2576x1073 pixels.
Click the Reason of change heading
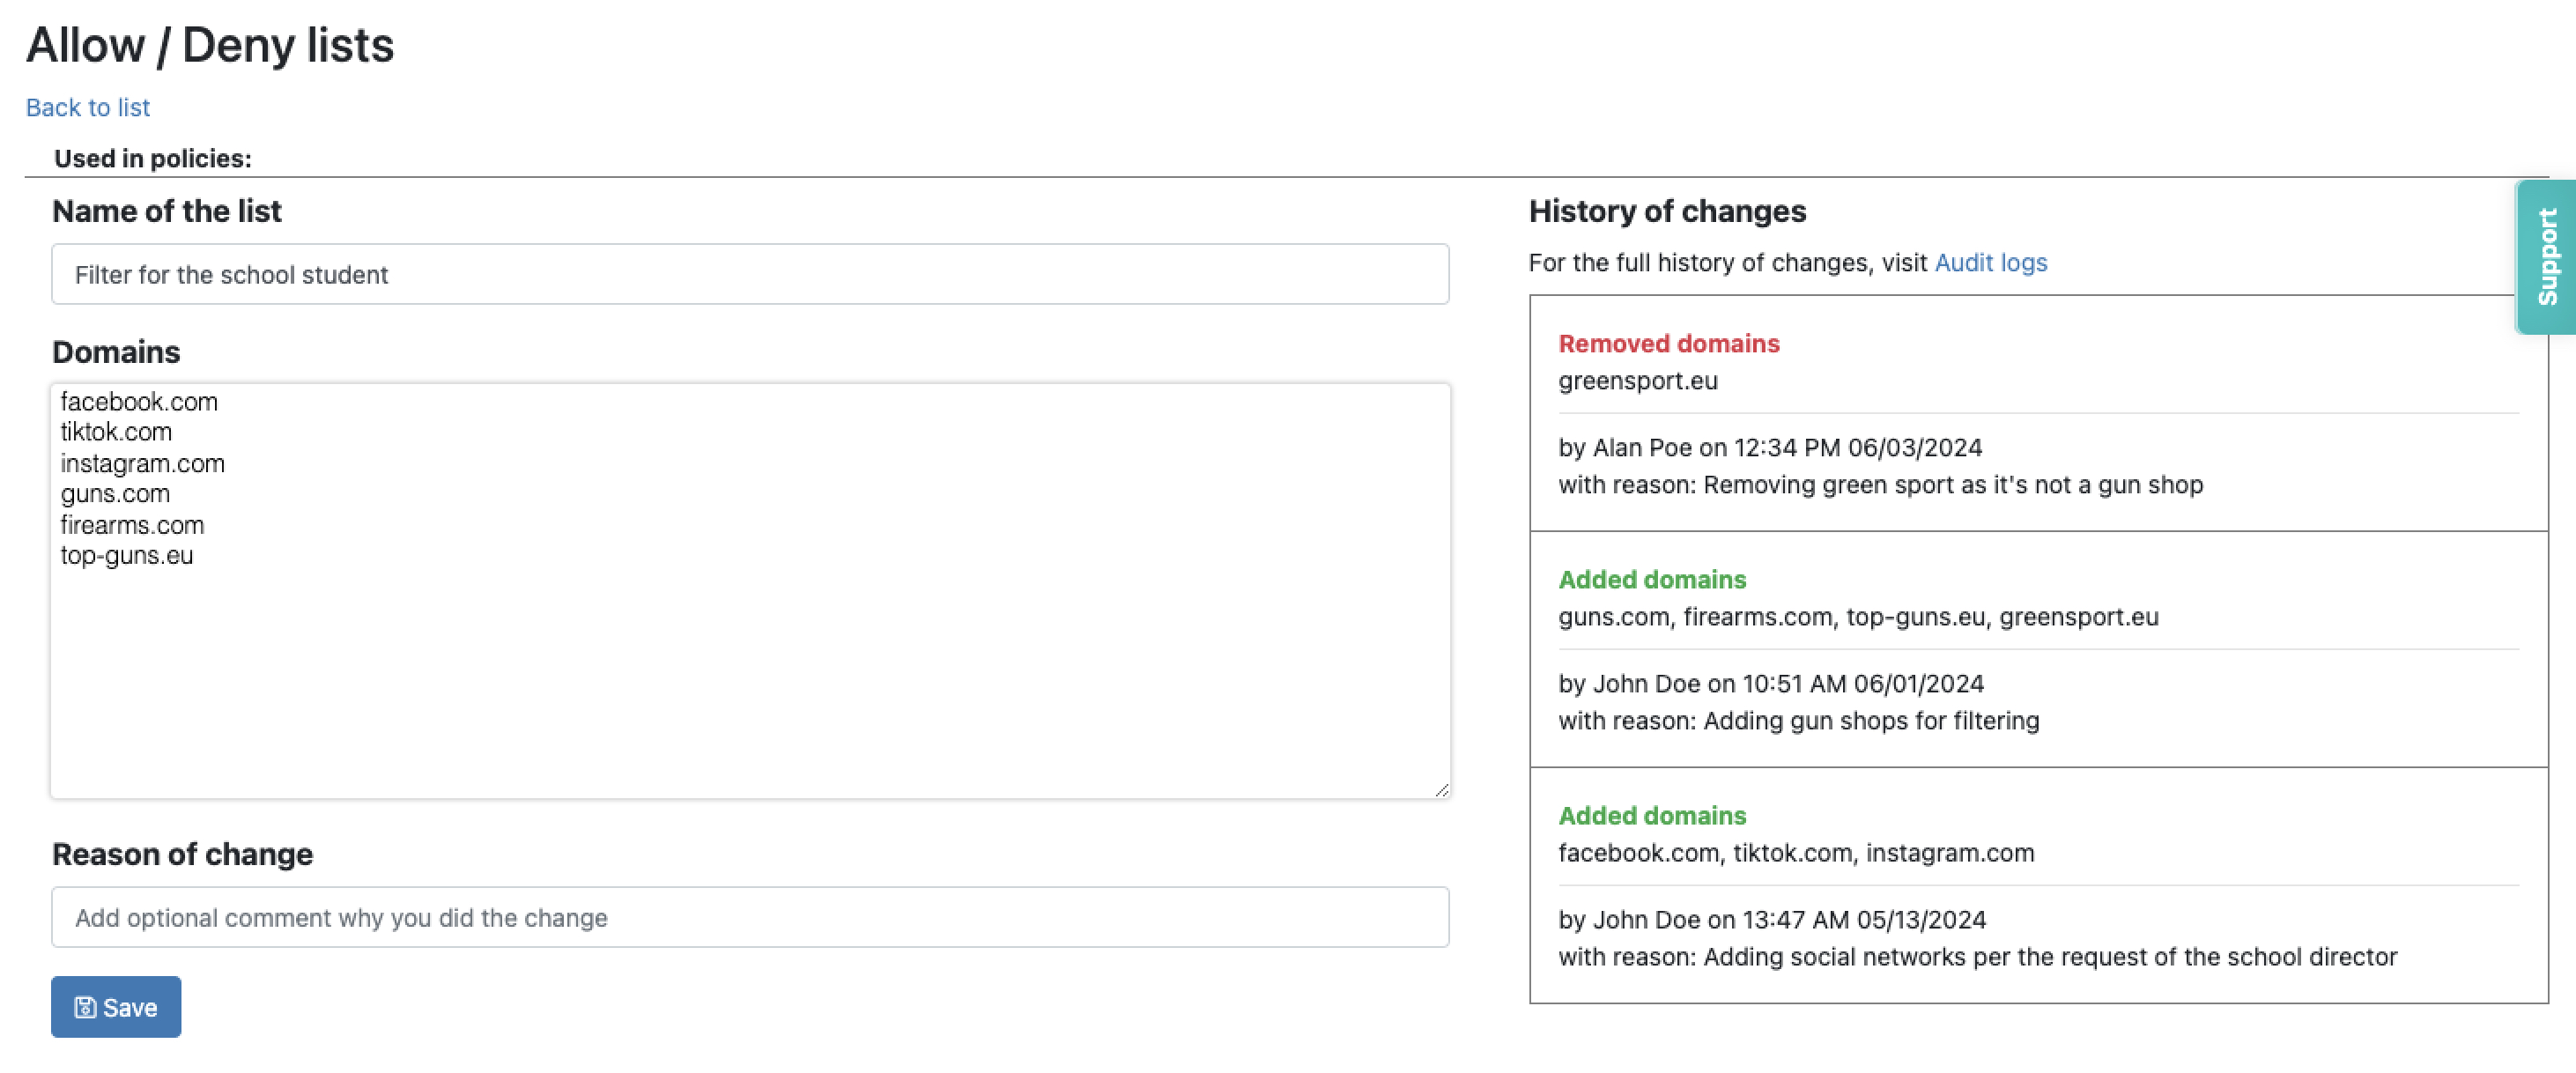click(x=182, y=854)
